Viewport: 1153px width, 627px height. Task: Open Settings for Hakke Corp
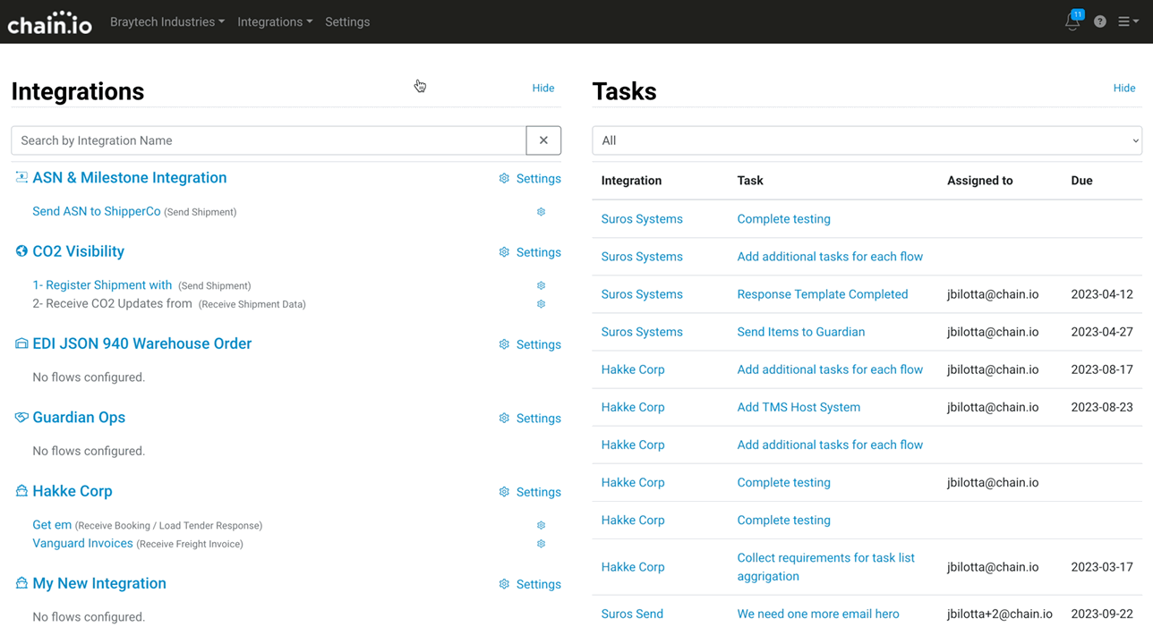530,492
